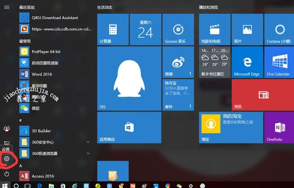The image size is (294, 188).
Task: Open the 邮件 mail tile
Action: coord(178,95)
